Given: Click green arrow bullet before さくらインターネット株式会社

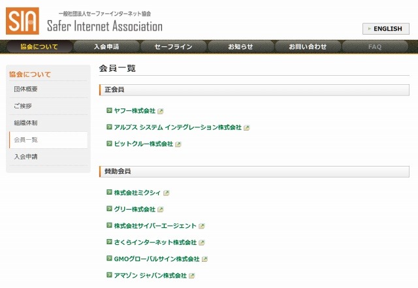Looking at the screenshot, I should (109, 242).
